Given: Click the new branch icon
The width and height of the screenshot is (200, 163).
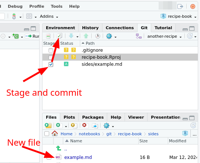Looking at the screenshot, I should (139, 36).
